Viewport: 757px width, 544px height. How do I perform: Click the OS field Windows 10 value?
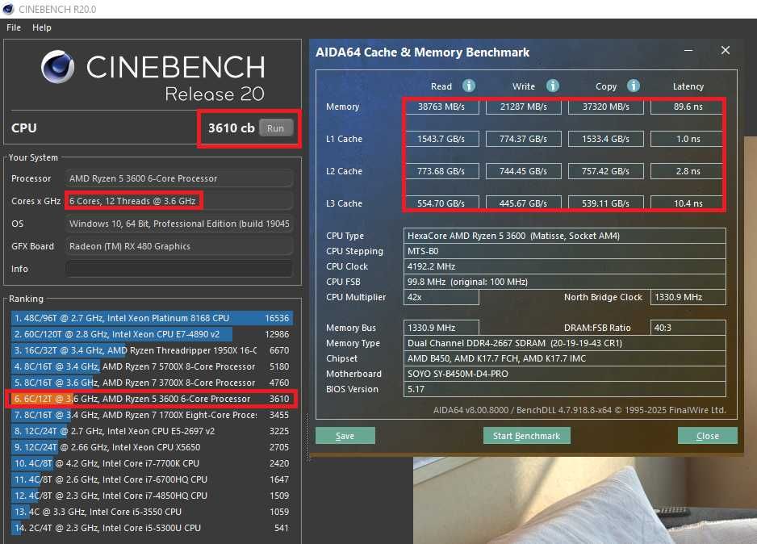click(x=179, y=224)
